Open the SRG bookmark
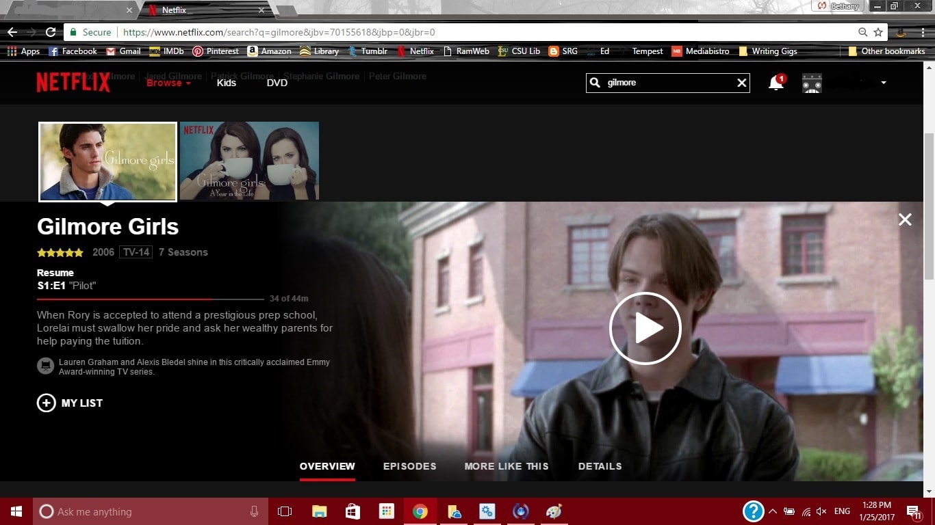 pos(563,51)
